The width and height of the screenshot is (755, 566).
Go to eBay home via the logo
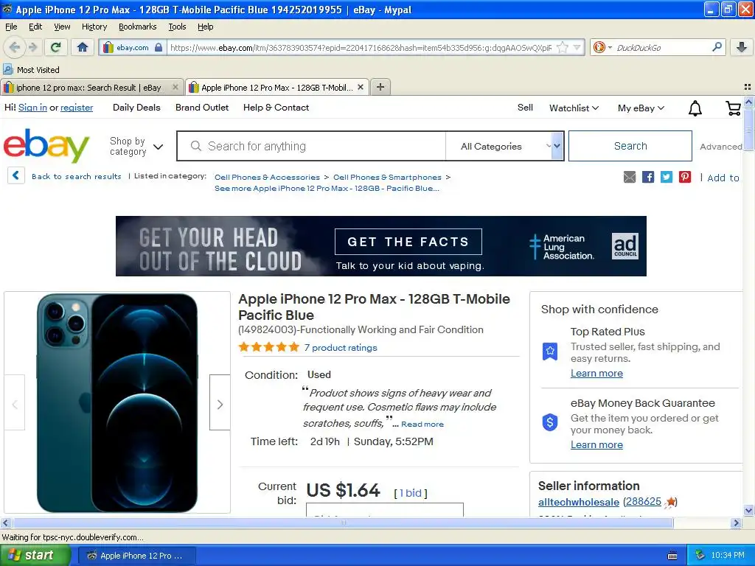coord(46,145)
